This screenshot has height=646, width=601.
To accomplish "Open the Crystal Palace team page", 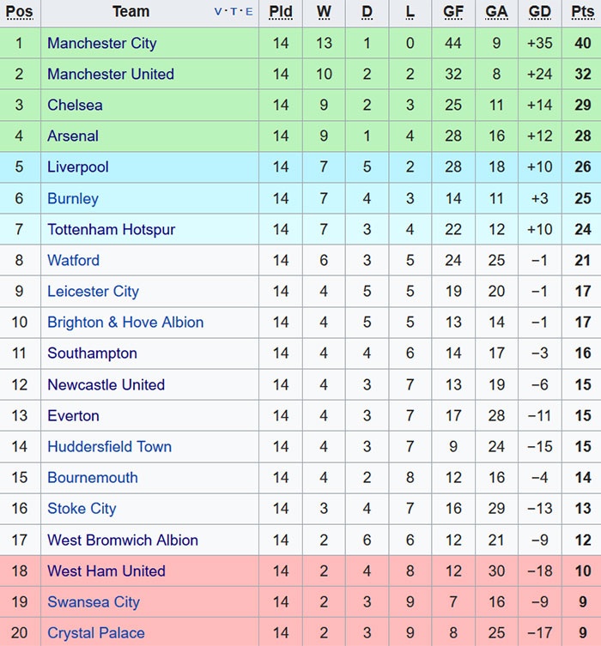I will click(95, 633).
